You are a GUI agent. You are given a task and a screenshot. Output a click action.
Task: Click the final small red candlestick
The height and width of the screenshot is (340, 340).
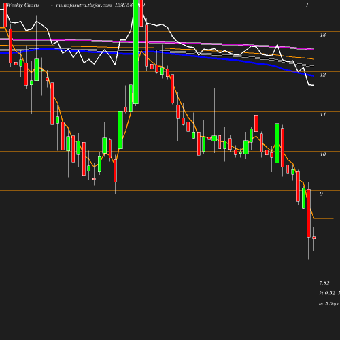[x=314, y=237]
